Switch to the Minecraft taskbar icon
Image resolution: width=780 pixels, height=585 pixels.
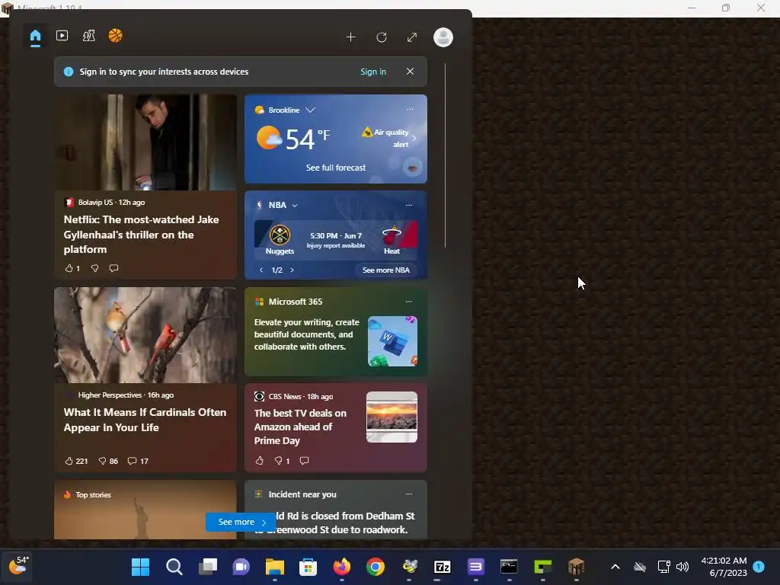[x=576, y=567]
